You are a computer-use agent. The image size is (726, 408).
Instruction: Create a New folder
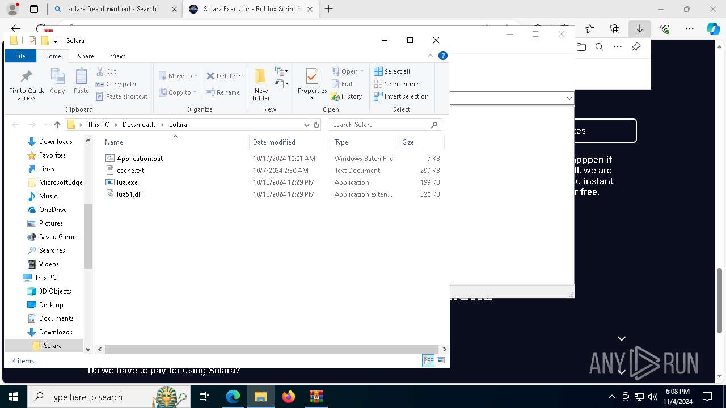(x=261, y=85)
